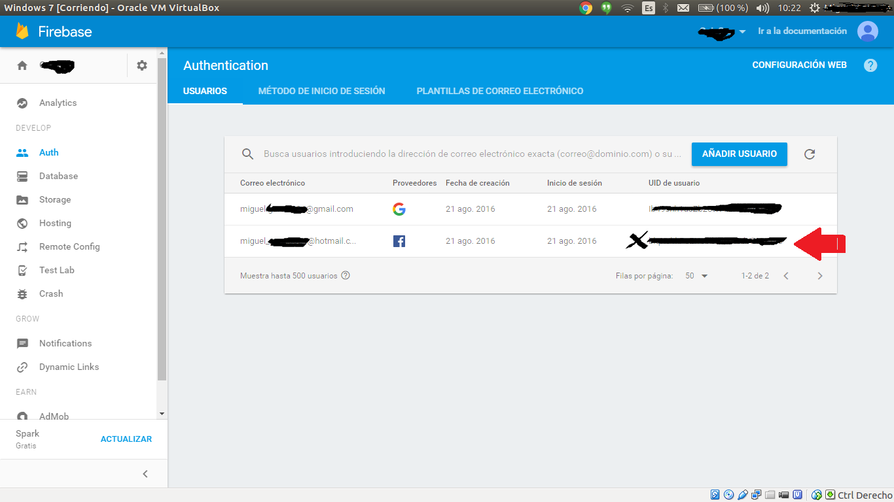Click the Fecha de creación column header
Screen dimensions: 894x502
(478, 183)
